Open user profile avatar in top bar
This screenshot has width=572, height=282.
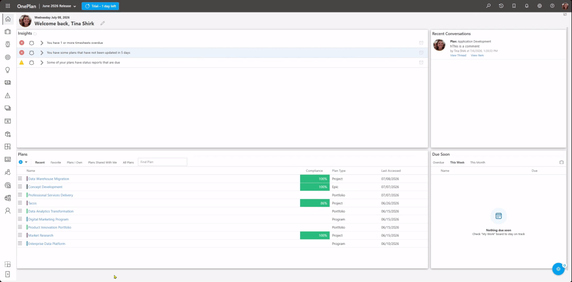pyautogui.click(x=565, y=6)
